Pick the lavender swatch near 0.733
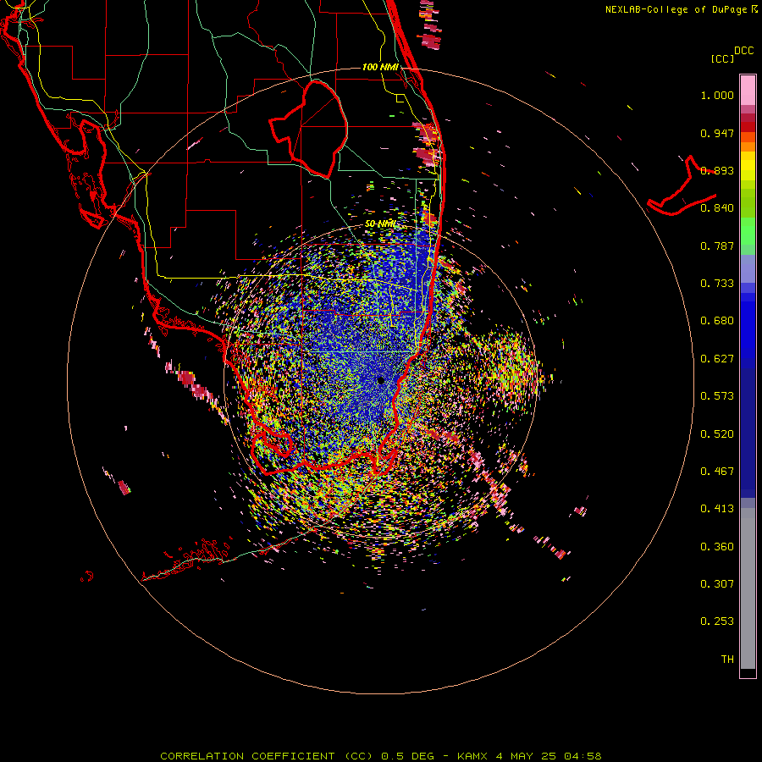 (748, 268)
